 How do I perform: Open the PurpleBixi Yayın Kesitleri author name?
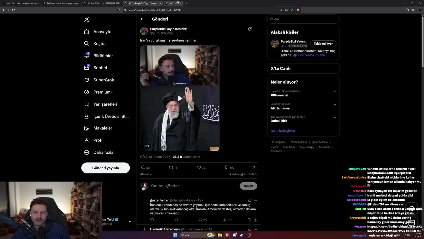click(x=169, y=29)
